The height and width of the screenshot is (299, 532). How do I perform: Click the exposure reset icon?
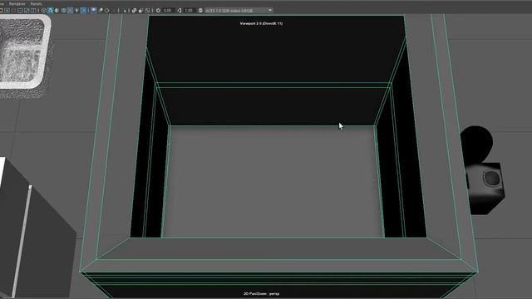158,11
